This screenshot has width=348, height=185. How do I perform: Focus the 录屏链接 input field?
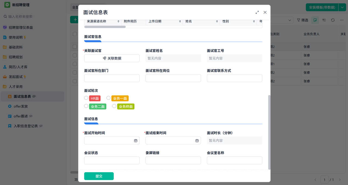click(x=173, y=160)
